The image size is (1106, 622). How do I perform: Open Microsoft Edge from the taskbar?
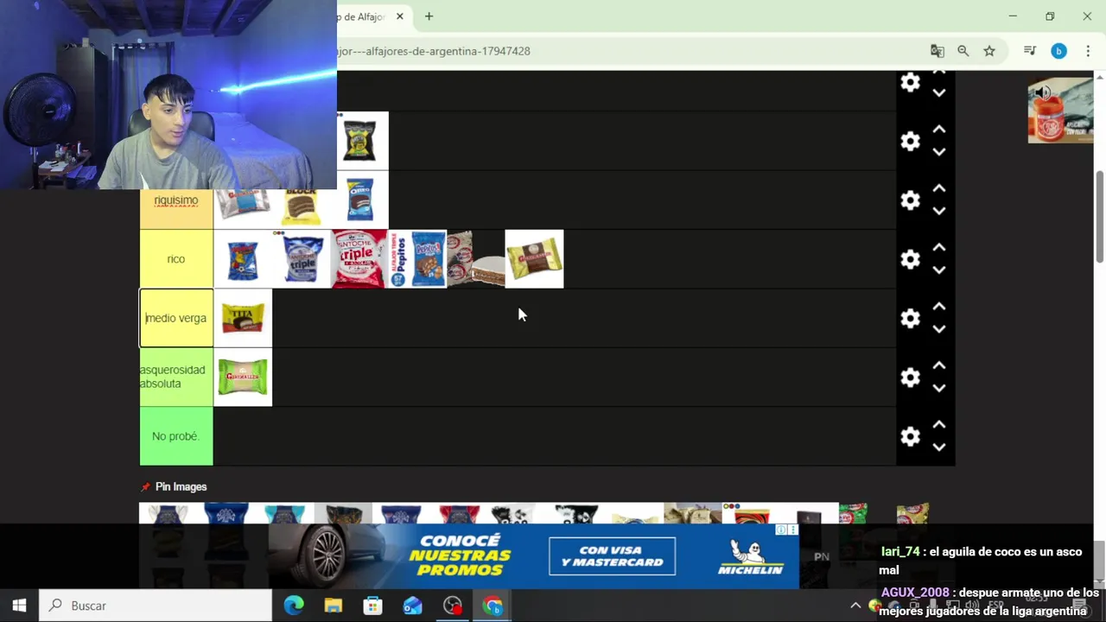(x=294, y=606)
